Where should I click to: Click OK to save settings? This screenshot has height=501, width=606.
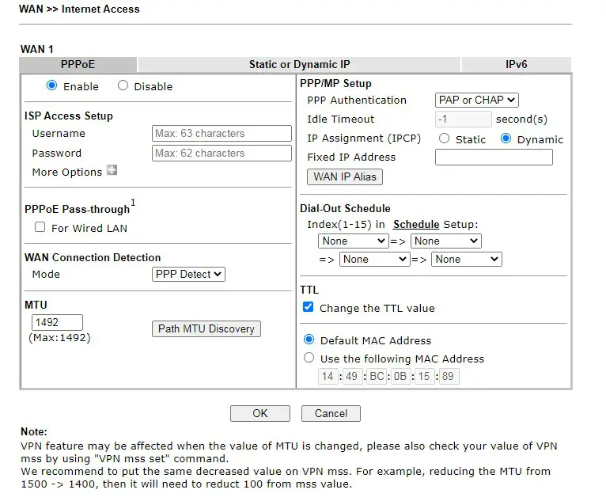coord(260,413)
